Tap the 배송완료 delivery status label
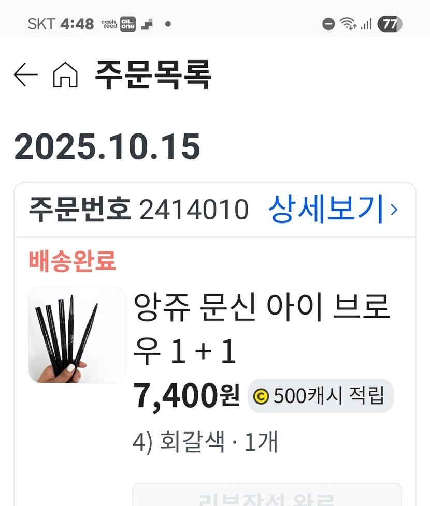The height and width of the screenshot is (506, 430). tap(73, 261)
